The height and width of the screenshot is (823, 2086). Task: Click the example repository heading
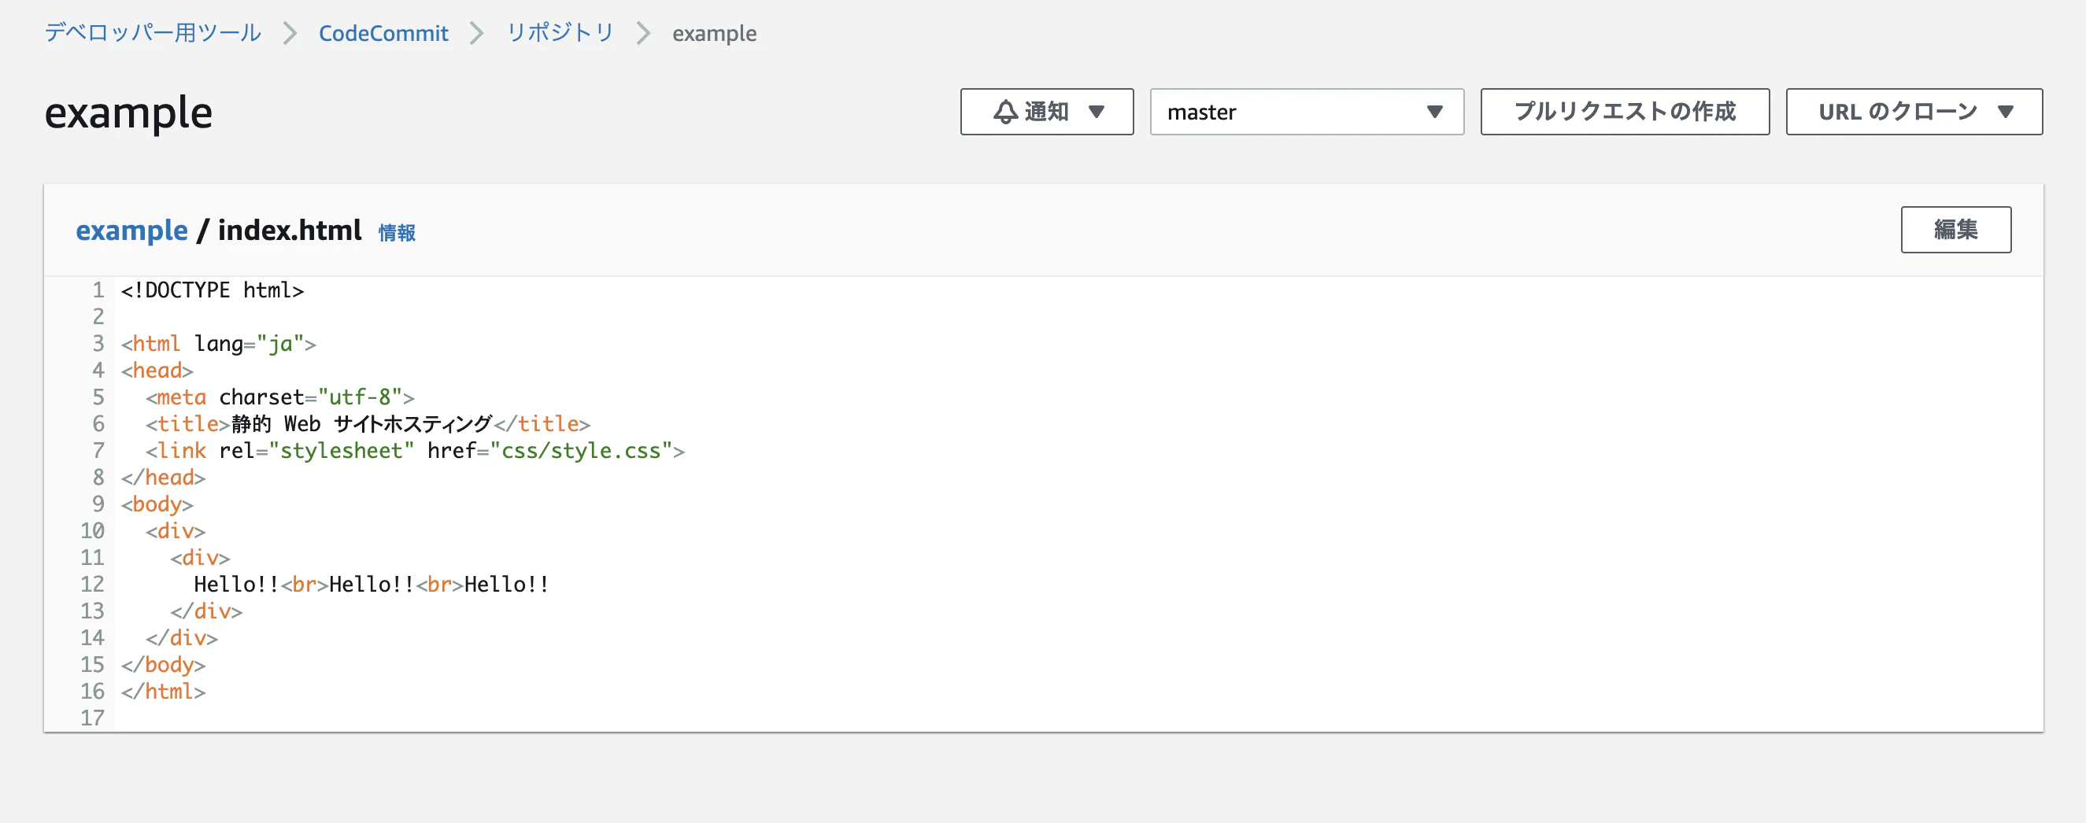click(129, 113)
